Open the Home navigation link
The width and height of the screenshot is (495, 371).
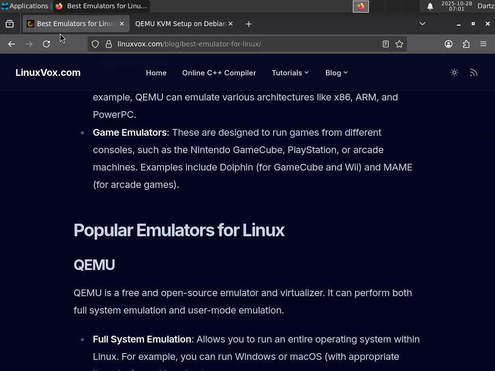click(x=156, y=73)
